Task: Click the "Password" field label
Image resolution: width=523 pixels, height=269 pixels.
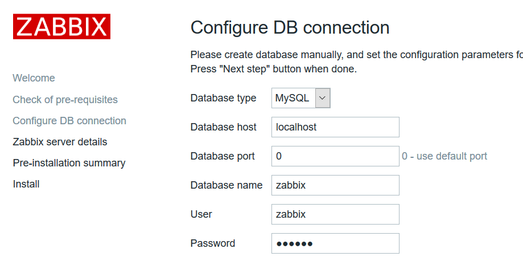Action: pyautogui.click(x=213, y=243)
